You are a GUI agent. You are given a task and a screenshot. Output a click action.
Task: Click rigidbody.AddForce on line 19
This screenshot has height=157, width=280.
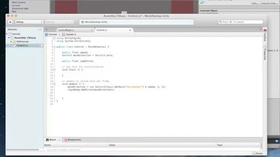pyautogui.click(x=80, y=90)
